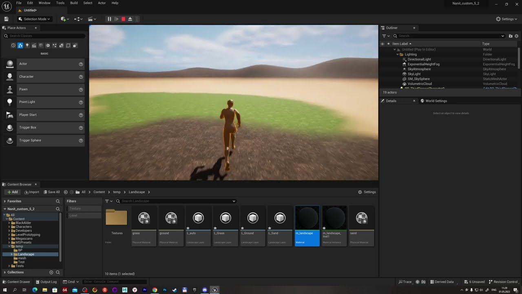The width and height of the screenshot is (522, 294).
Task: Click the help icon next to Point Light
Action: tap(81, 102)
